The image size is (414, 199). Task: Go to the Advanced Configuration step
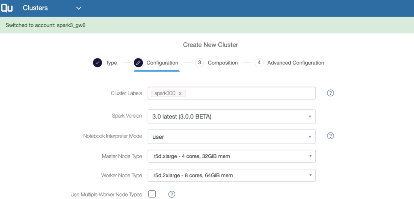click(x=296, y=63)
